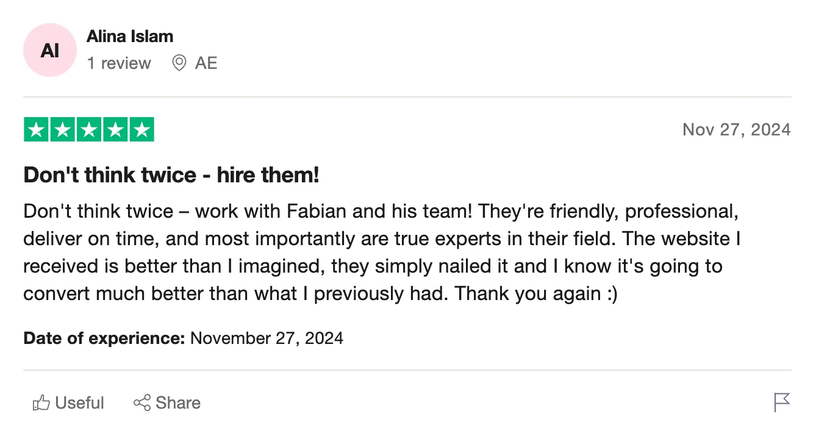816x433 pixels.
Task: Click the AE country label
Action: point(206,63)
